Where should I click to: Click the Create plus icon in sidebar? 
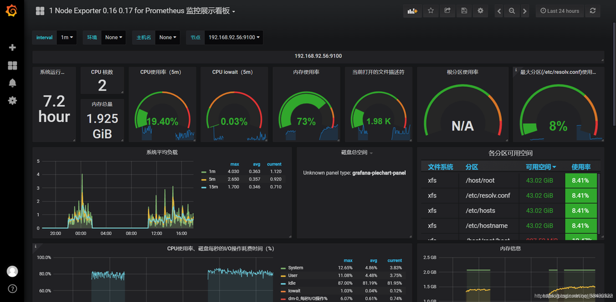pyautogui.click(x=12, y=48)
